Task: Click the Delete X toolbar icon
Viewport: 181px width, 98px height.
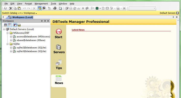Action: pos(34,8)
